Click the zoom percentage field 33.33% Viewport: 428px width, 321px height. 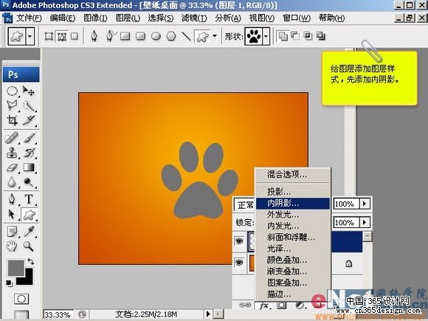tap(58, 314)
